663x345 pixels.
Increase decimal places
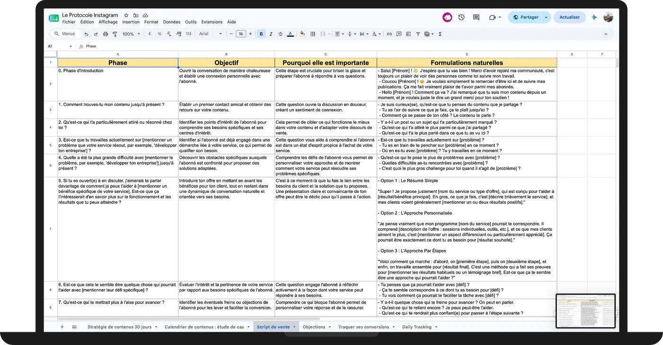click(179, 34)
